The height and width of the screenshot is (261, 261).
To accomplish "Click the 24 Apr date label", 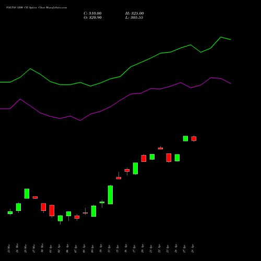I will point(176,248).
